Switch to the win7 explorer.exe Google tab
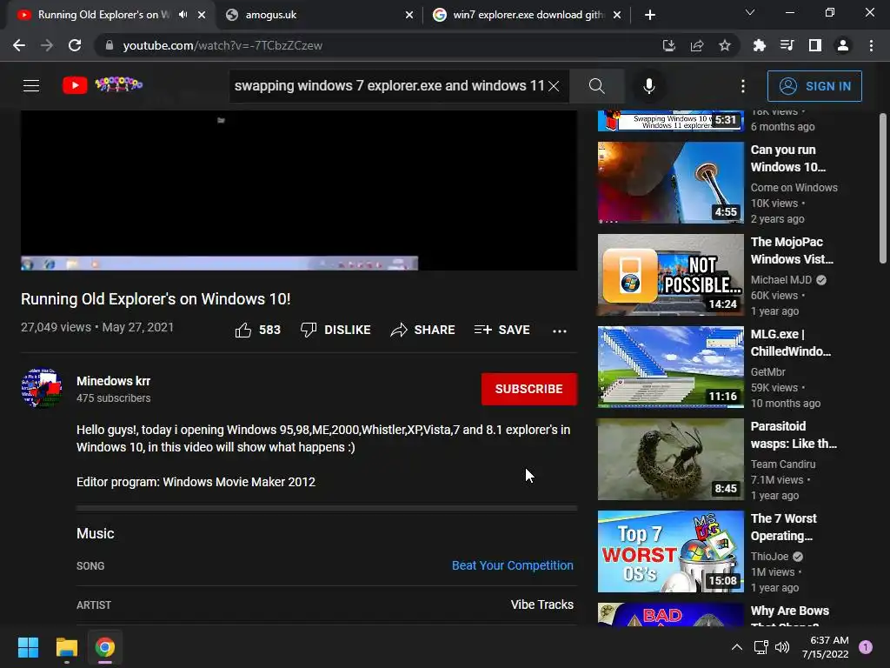 pyautogui.click(x=527, y=15)
